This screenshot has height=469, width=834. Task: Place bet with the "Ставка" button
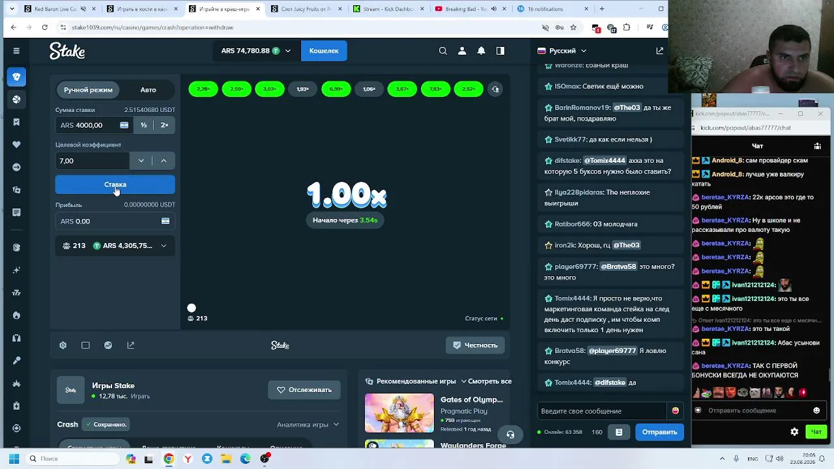point(115,184)
